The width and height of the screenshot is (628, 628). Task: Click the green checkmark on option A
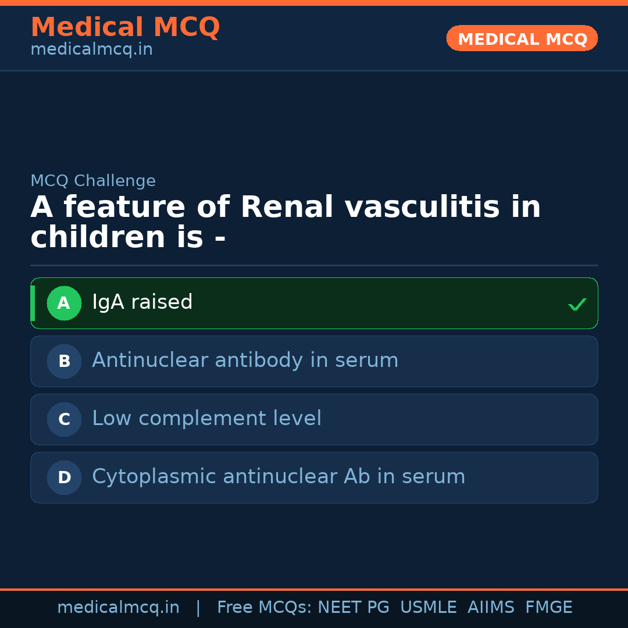577,304
